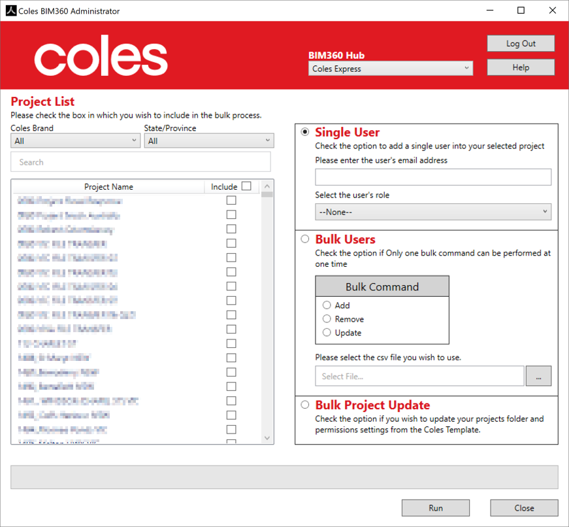Choose the Add bulk command

327,305
